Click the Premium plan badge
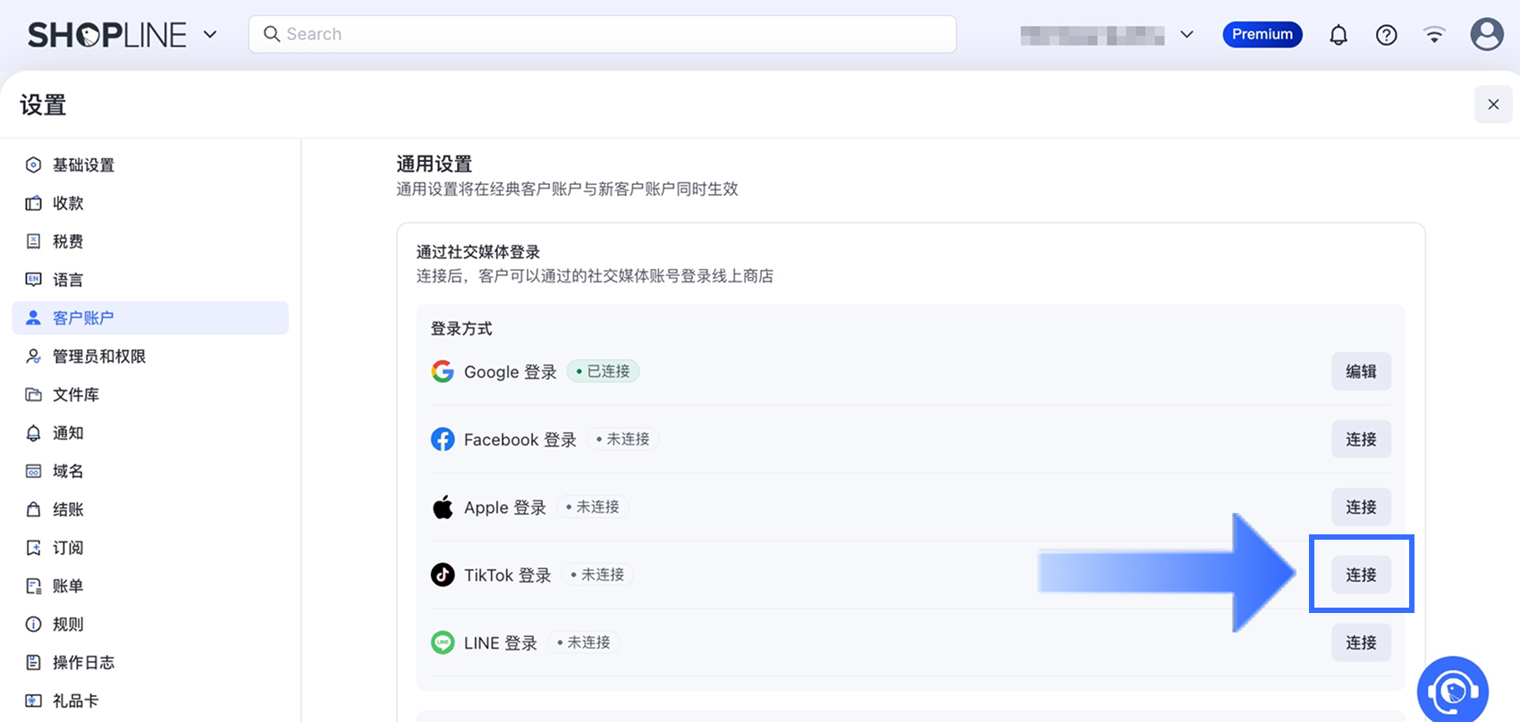This screenshot has height=722, width=1520. (x=1262, y=35)
